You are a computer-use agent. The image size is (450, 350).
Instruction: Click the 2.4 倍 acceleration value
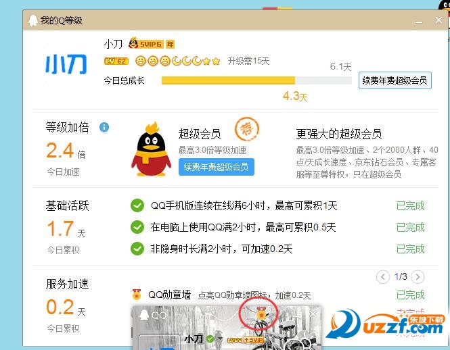click(x=66, y=151)
